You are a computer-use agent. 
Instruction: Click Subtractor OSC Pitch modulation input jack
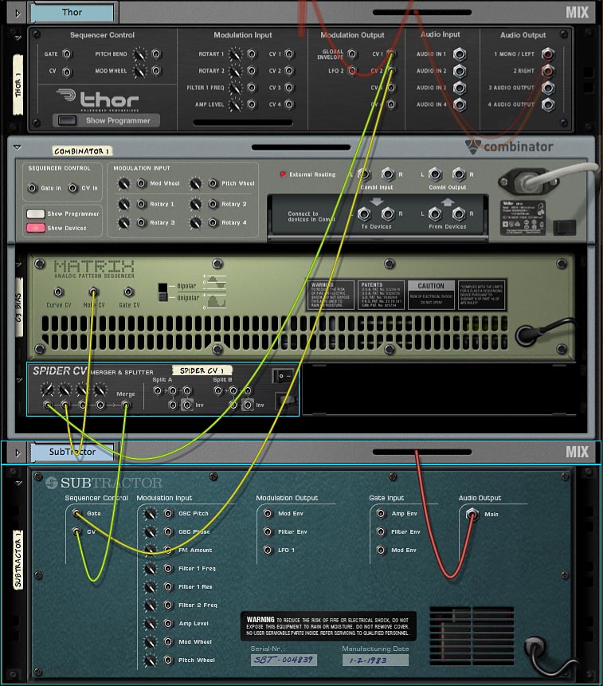[168, 514]
